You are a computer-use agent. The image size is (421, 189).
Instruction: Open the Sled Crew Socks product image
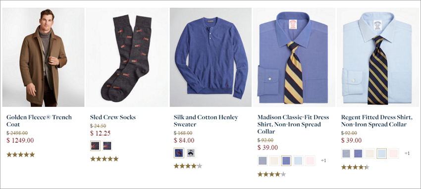(x=127, y=57)
